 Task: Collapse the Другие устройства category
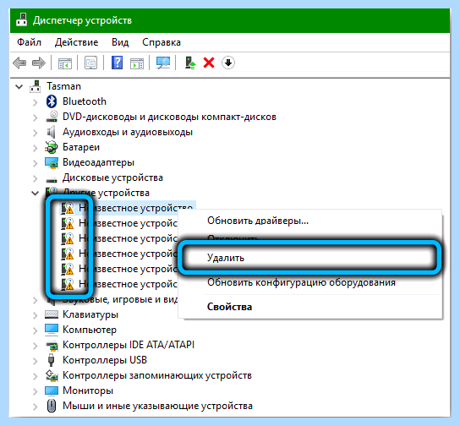[36, 194]
